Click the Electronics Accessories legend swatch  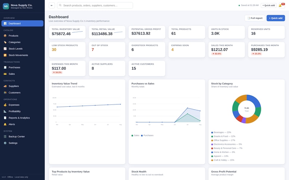click(x=212, y=144)
